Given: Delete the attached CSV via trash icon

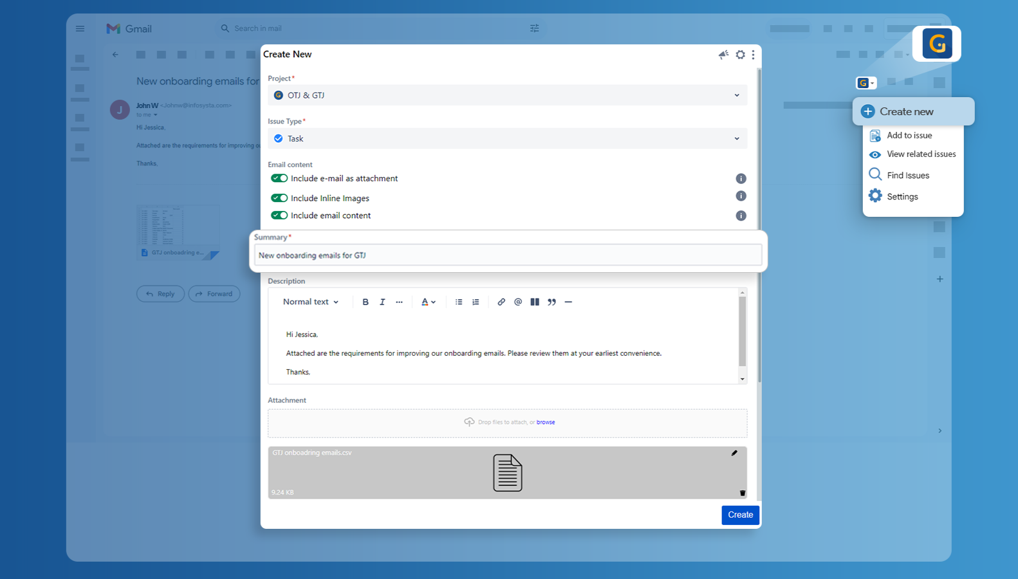Looking at the screenshot, I should 742,493.
